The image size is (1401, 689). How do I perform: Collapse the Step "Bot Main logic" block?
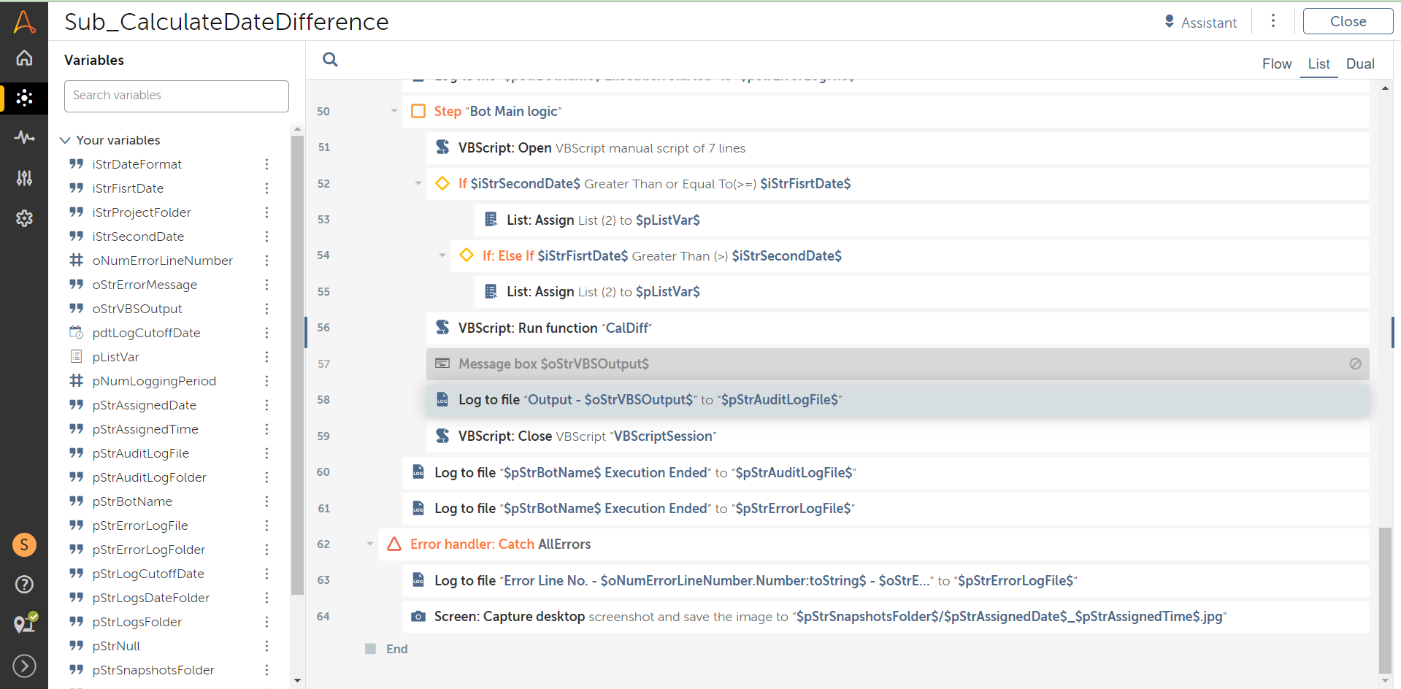[394, 111]
